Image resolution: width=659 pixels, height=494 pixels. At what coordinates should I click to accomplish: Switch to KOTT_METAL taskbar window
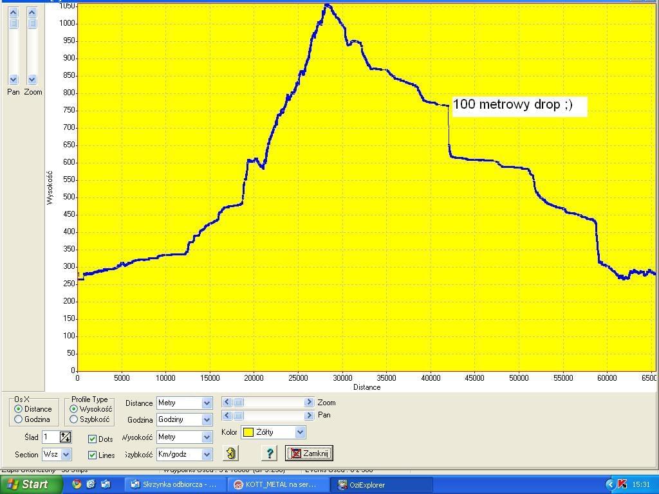(x=278, y=484)
